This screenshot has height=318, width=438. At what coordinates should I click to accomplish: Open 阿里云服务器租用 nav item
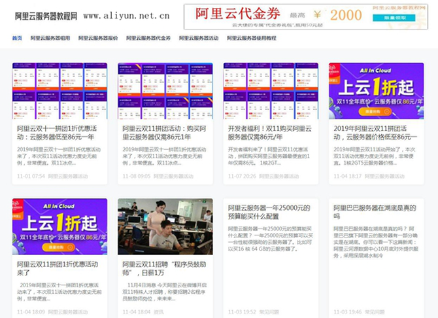(50, 38)
